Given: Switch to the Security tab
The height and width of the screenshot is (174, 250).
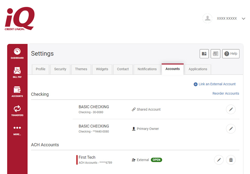Looking at the screenshot, I should click(60, 69).
